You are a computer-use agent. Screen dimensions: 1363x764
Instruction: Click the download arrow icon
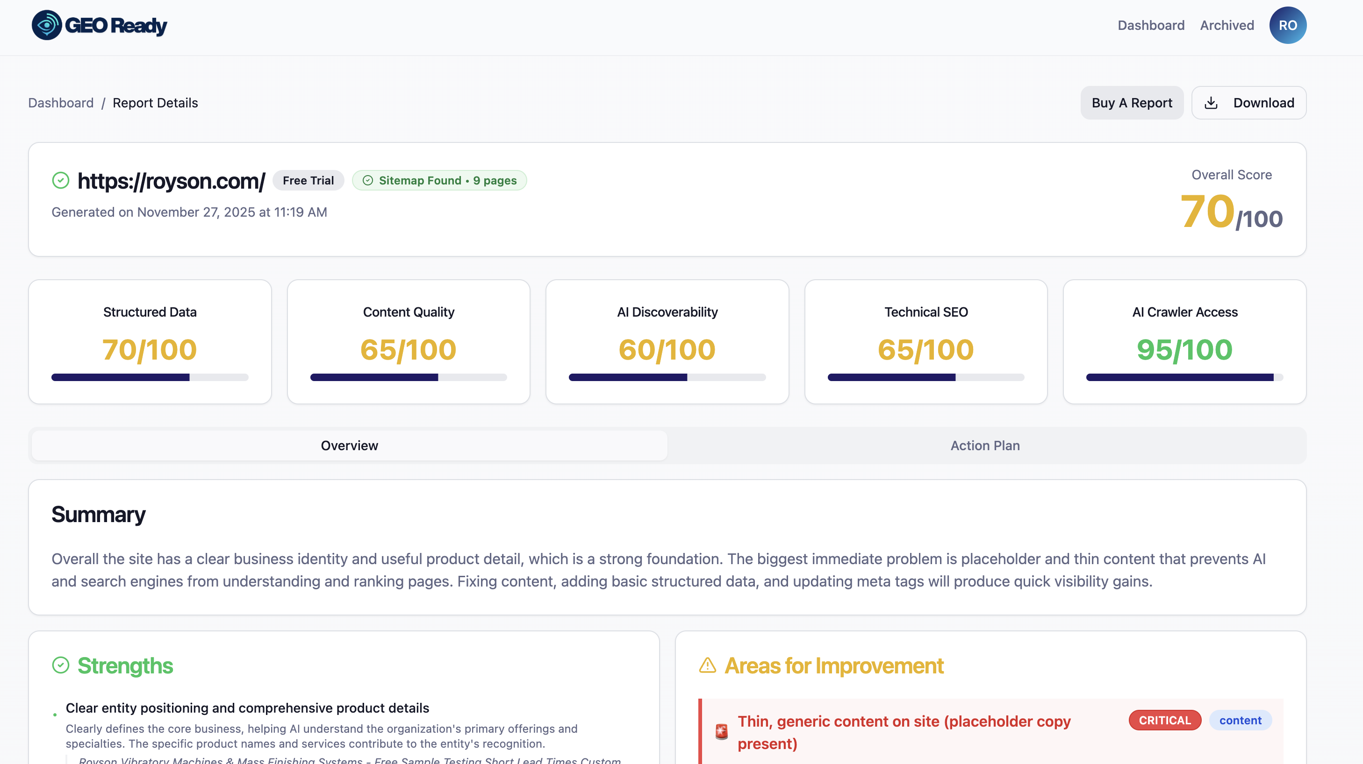pyautogui.click(x=1211, y=103)
